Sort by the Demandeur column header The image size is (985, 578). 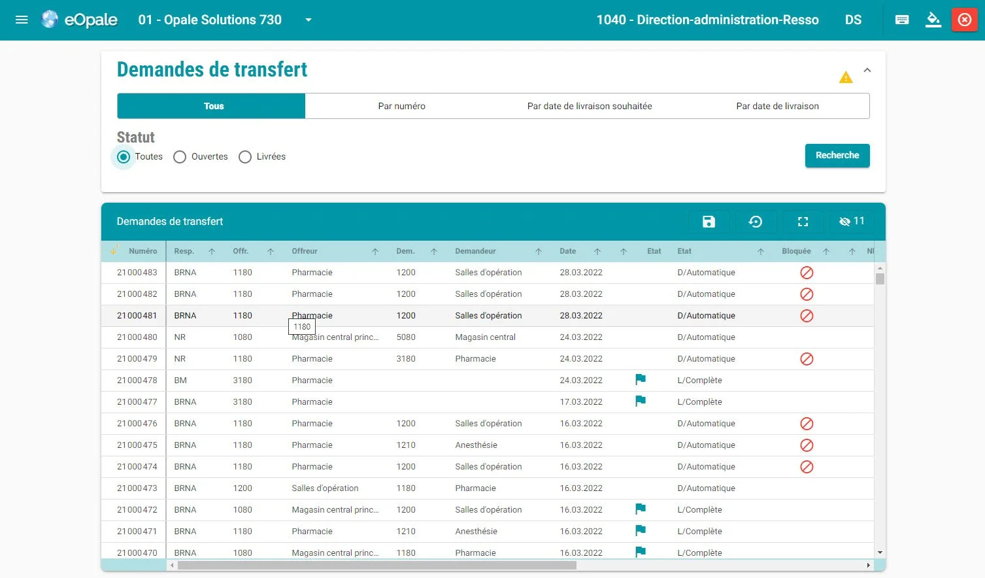[x=475, y=251]
